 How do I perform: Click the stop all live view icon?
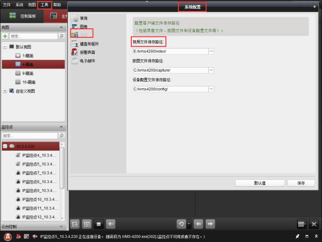(x=99, y=224)
